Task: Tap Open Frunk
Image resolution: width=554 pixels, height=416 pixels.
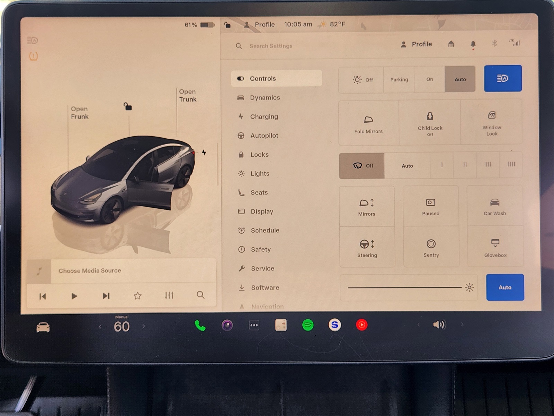Action: pos(80,113)
